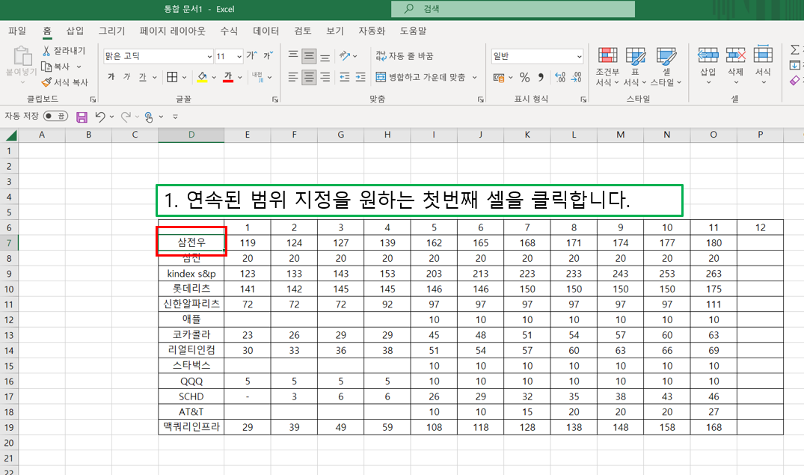
Task: Undo the last action with the undo arrow
Action: (100, 117)
